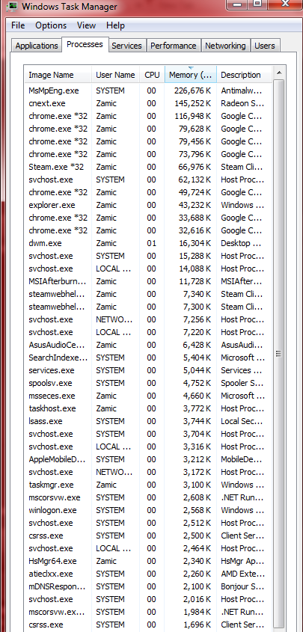Select the lsass.exe process
The height and width of the screenshot is (632, 303).
tap(148, 421)
